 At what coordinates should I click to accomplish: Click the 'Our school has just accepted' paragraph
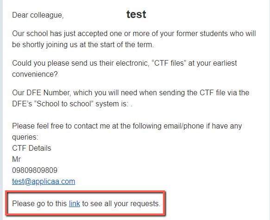click(x=134, y=39)
